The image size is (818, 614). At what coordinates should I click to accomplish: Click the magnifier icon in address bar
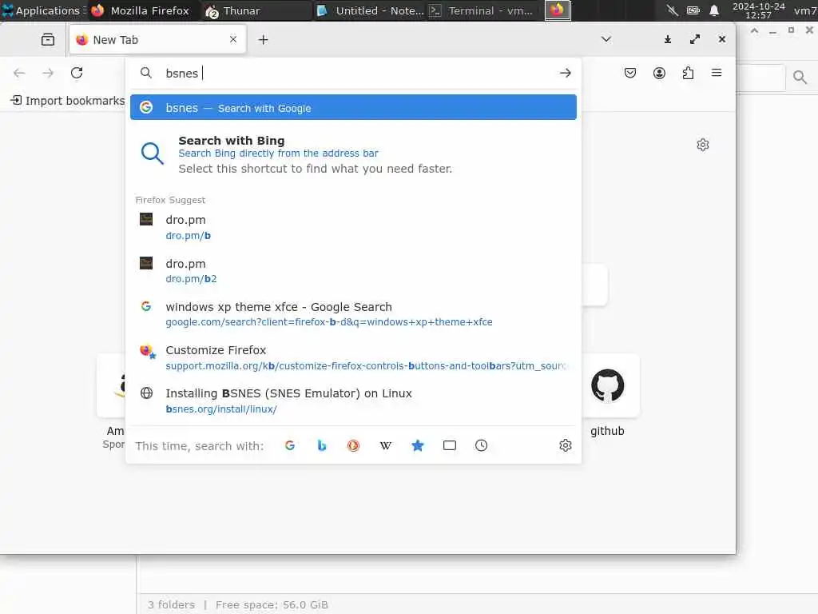pyautogui.click(x=146, y=73)
